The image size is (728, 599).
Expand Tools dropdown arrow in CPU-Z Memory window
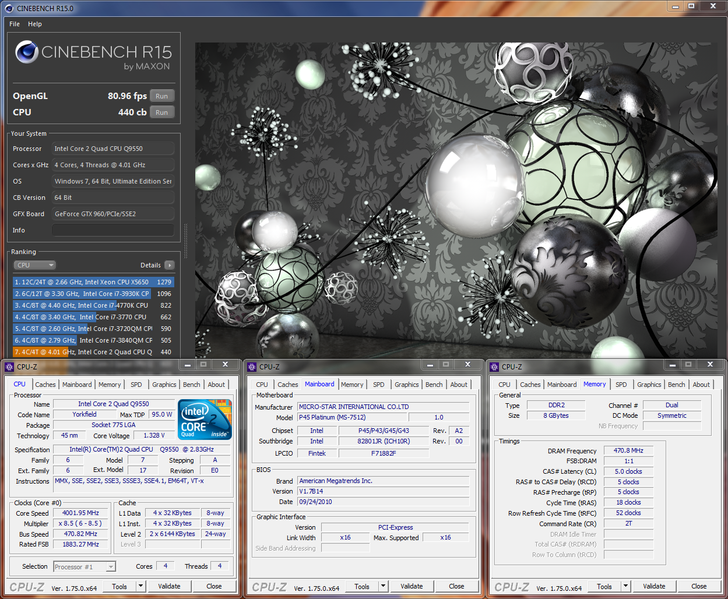click(625, 586)
